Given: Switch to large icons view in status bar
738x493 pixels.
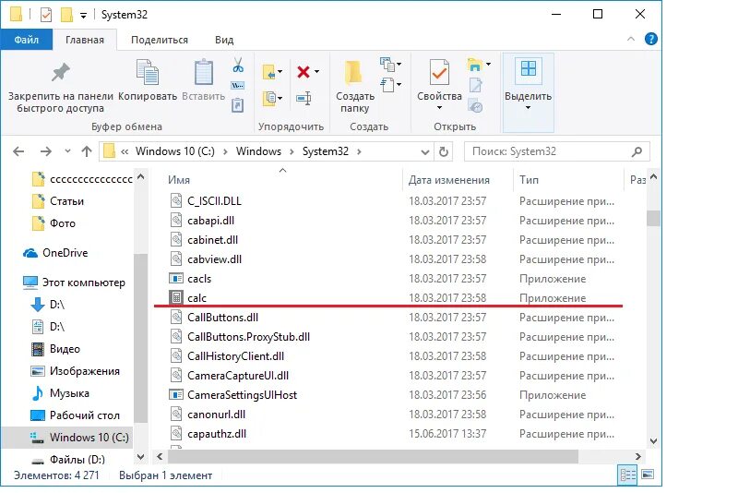Looking at the screenshot, I should 648,475.
